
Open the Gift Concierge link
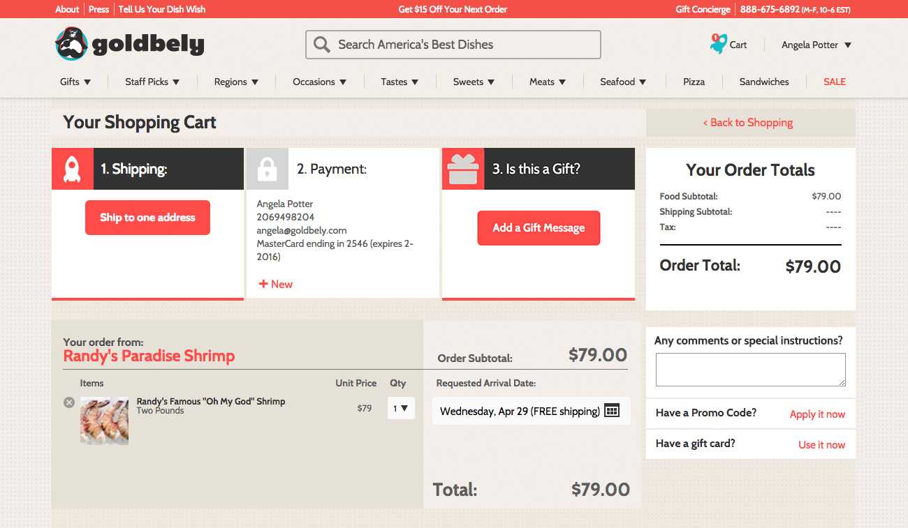pyautogui.click(x=703, y=9)
